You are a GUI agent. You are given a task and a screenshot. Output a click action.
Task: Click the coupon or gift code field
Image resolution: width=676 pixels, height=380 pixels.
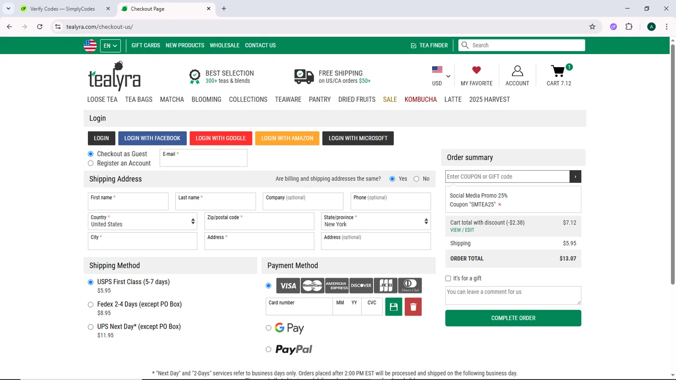[x=507, y=176]
